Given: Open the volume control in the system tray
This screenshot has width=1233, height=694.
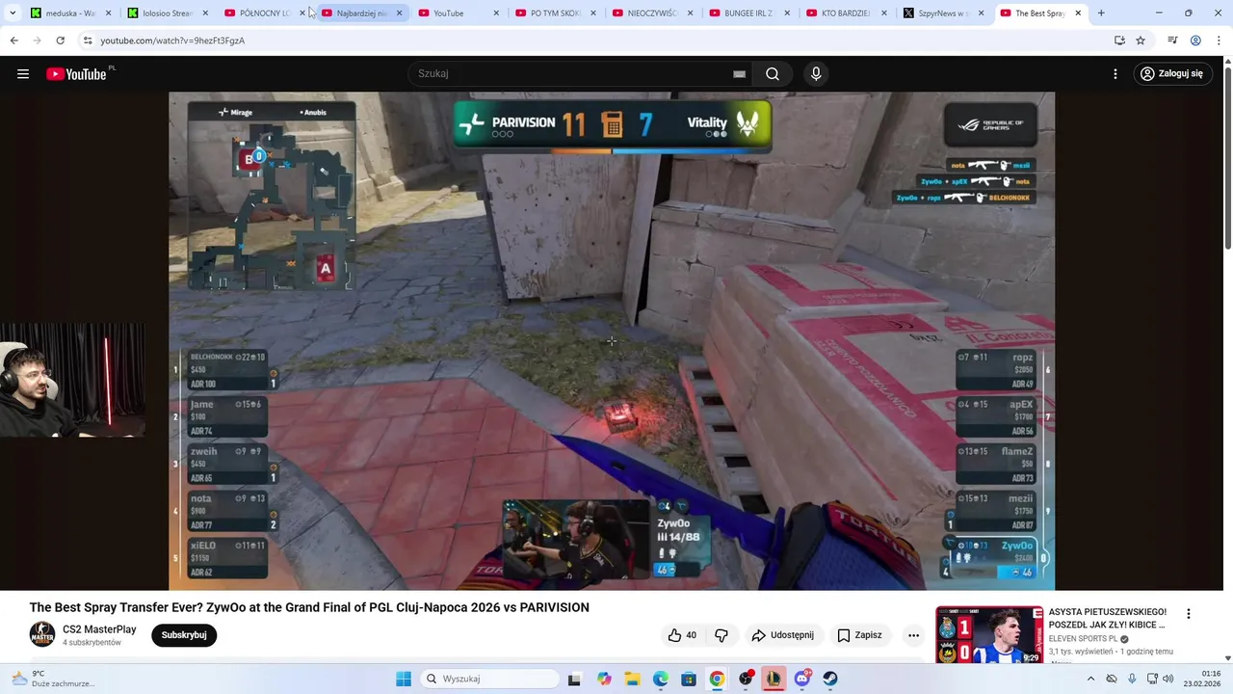Looking at the screenshot, I should 1167,679.
